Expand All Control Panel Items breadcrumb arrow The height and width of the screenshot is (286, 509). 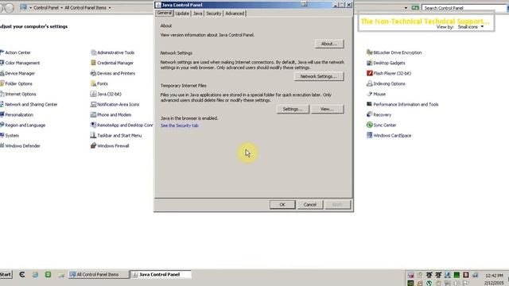tap(110, 7)
